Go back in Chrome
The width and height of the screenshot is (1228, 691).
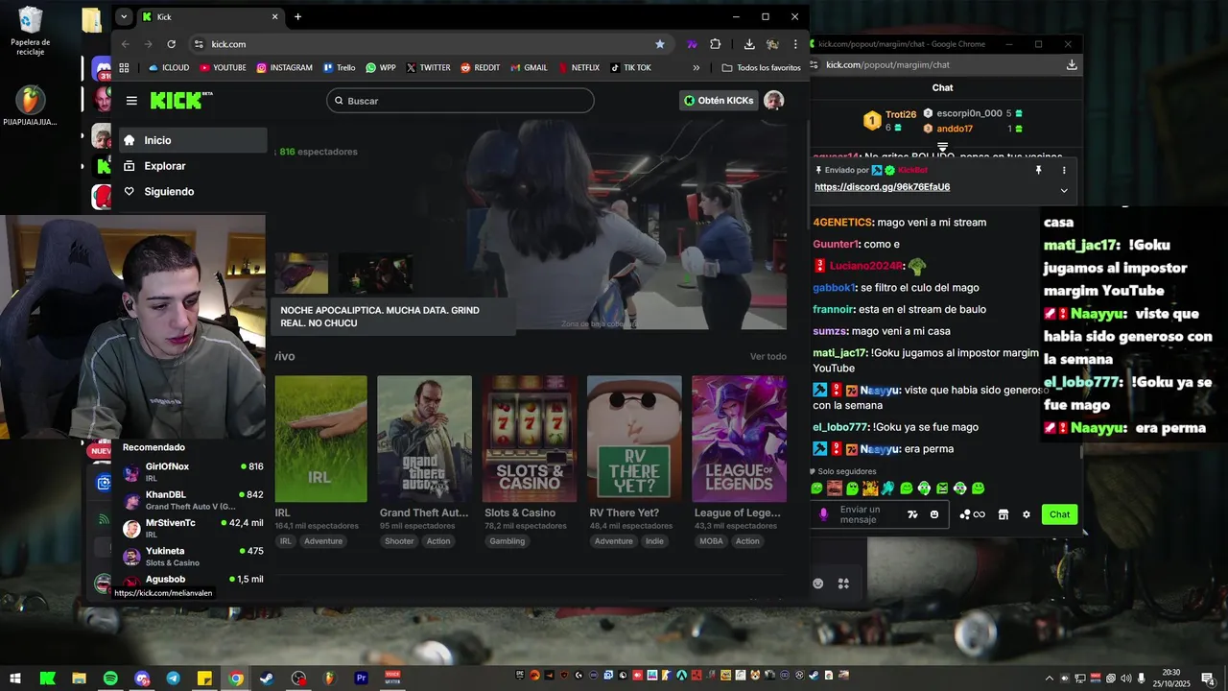[126, 44]
